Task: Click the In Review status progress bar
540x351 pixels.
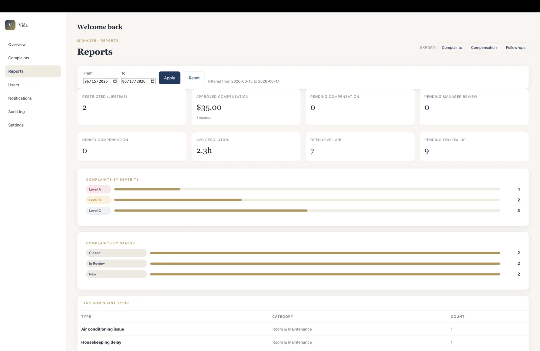Action: [x=325, y=264]
